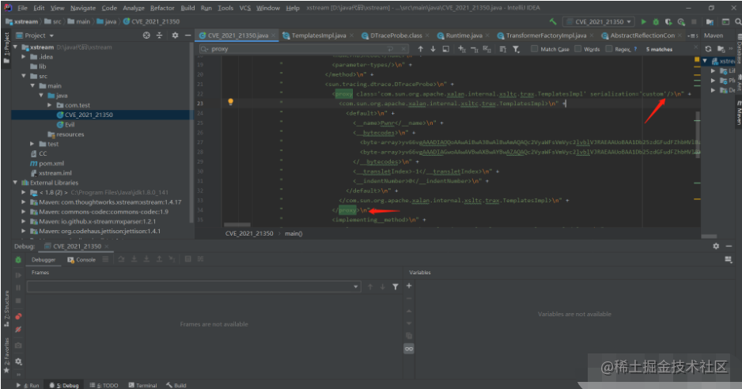Open the Navigate menu
Image resolution: width=742 pixels, height=389 pixels.
click(83, 8)
